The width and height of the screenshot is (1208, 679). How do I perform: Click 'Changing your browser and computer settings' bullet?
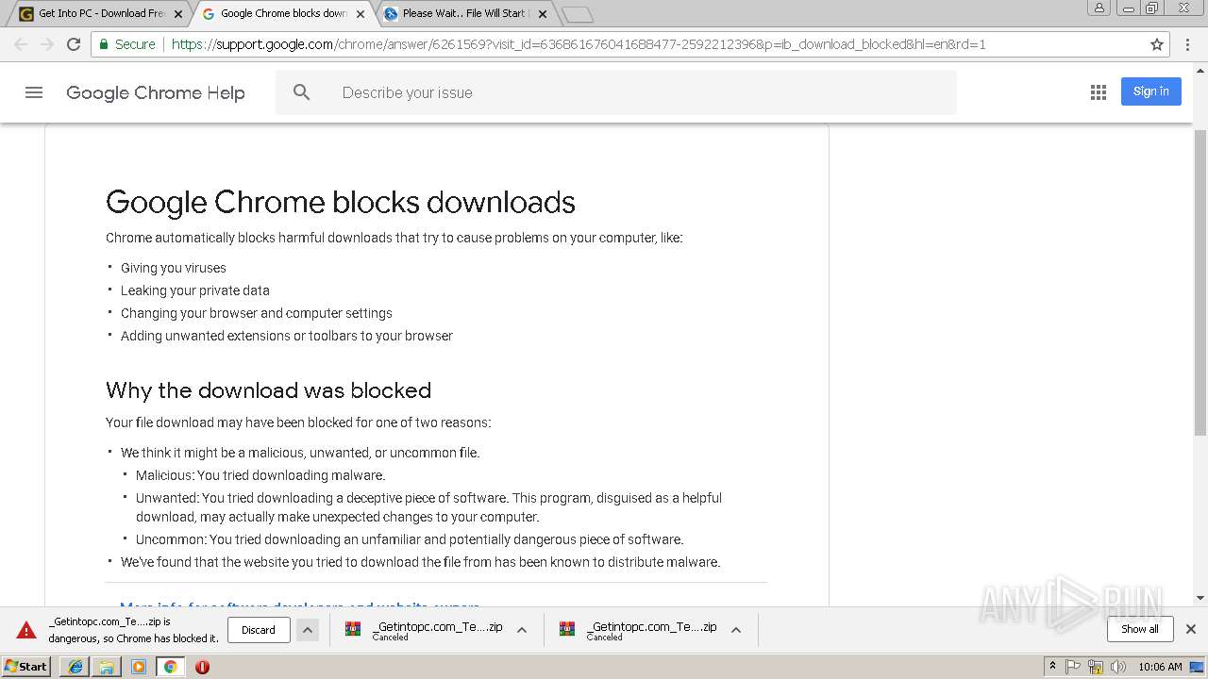[257, 313]
